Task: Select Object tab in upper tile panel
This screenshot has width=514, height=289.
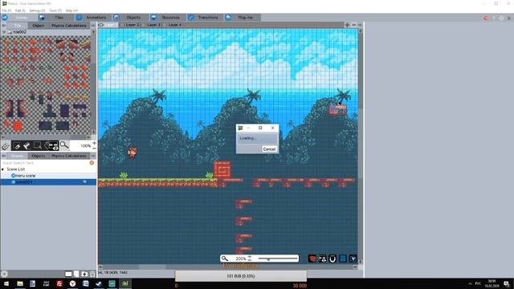Action: (38, 26)
